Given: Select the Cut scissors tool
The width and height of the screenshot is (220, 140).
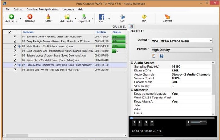Looking at the screenshot, I should 122,17.
